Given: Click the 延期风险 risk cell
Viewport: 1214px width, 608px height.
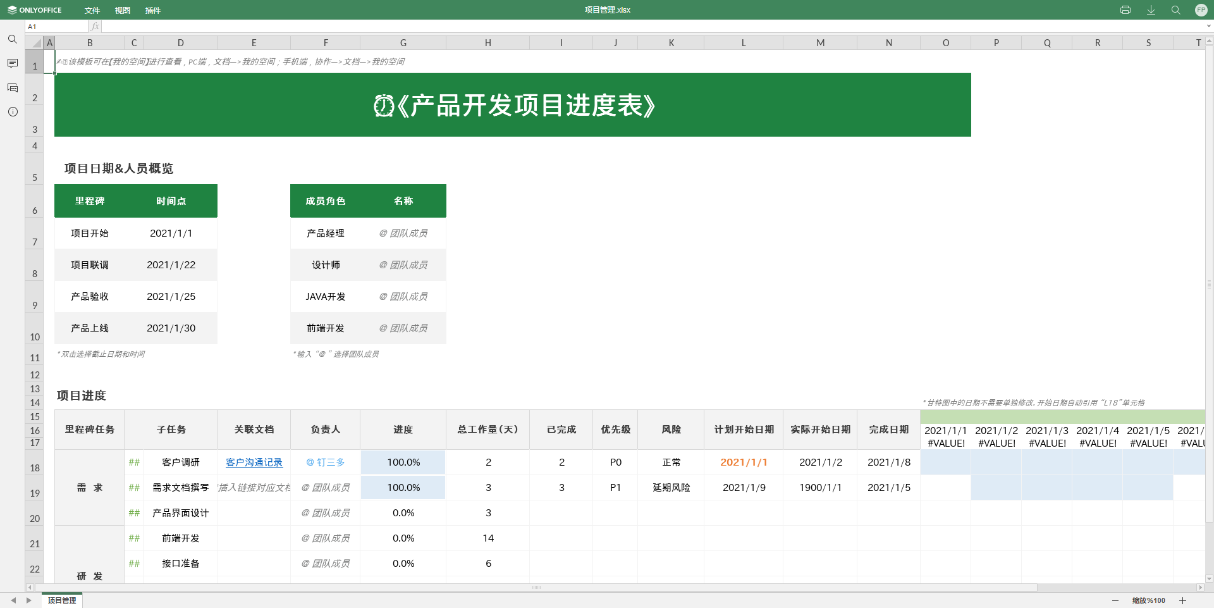Looking at the screenshot, I should 671,488.
